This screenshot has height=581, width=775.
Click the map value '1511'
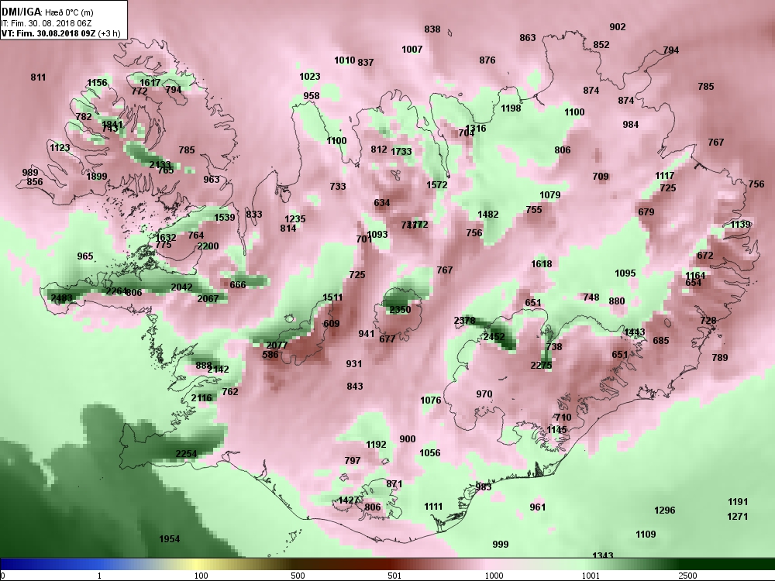tap(332, 297)
